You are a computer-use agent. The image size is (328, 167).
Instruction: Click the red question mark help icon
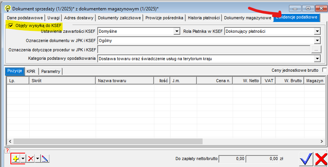(x=7, y=150)
